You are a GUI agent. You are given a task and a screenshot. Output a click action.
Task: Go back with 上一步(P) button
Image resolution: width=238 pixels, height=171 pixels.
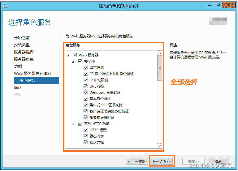click(x=137, y=161)
